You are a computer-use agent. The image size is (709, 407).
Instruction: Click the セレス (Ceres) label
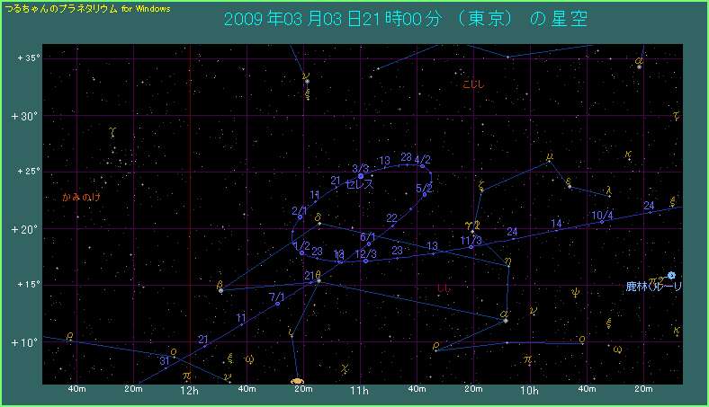(360, 183)
